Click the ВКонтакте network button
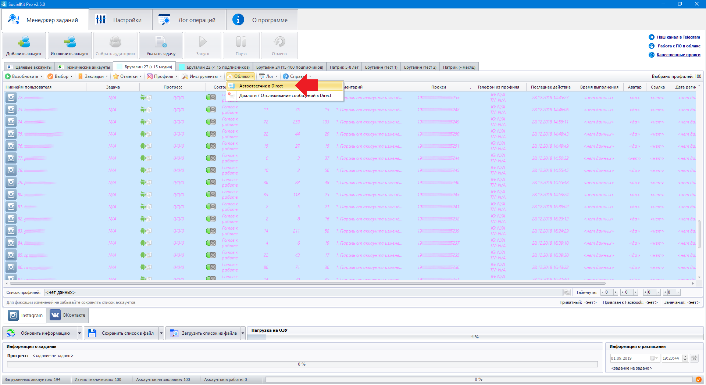 [x=68, y=315]
